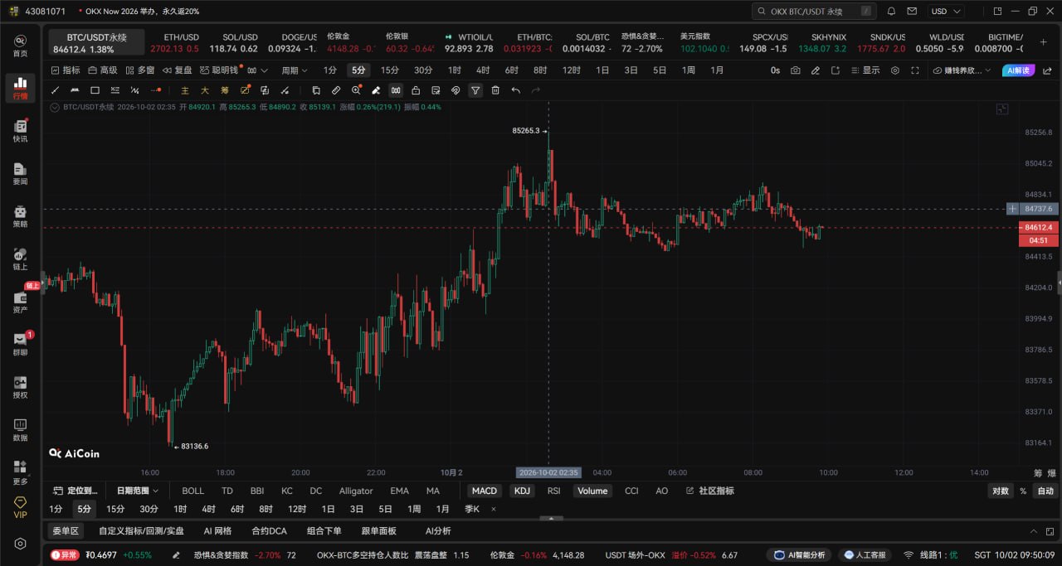Select the eraser tool in drawing toolbar
The image size is (1062, 566).
(376, 90)
